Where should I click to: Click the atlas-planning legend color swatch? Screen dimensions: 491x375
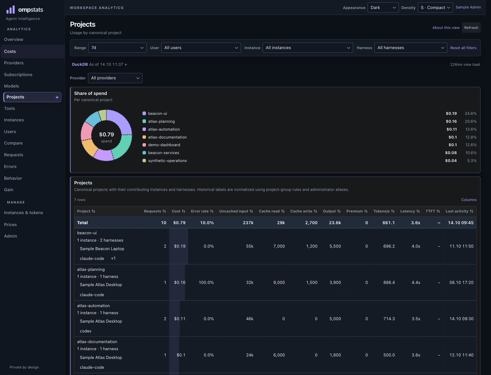[x=144, y=121]
